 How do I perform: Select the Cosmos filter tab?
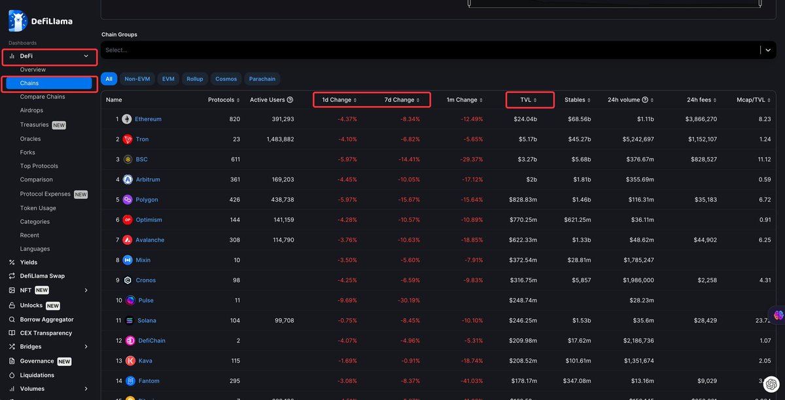[x=226, y=79]
